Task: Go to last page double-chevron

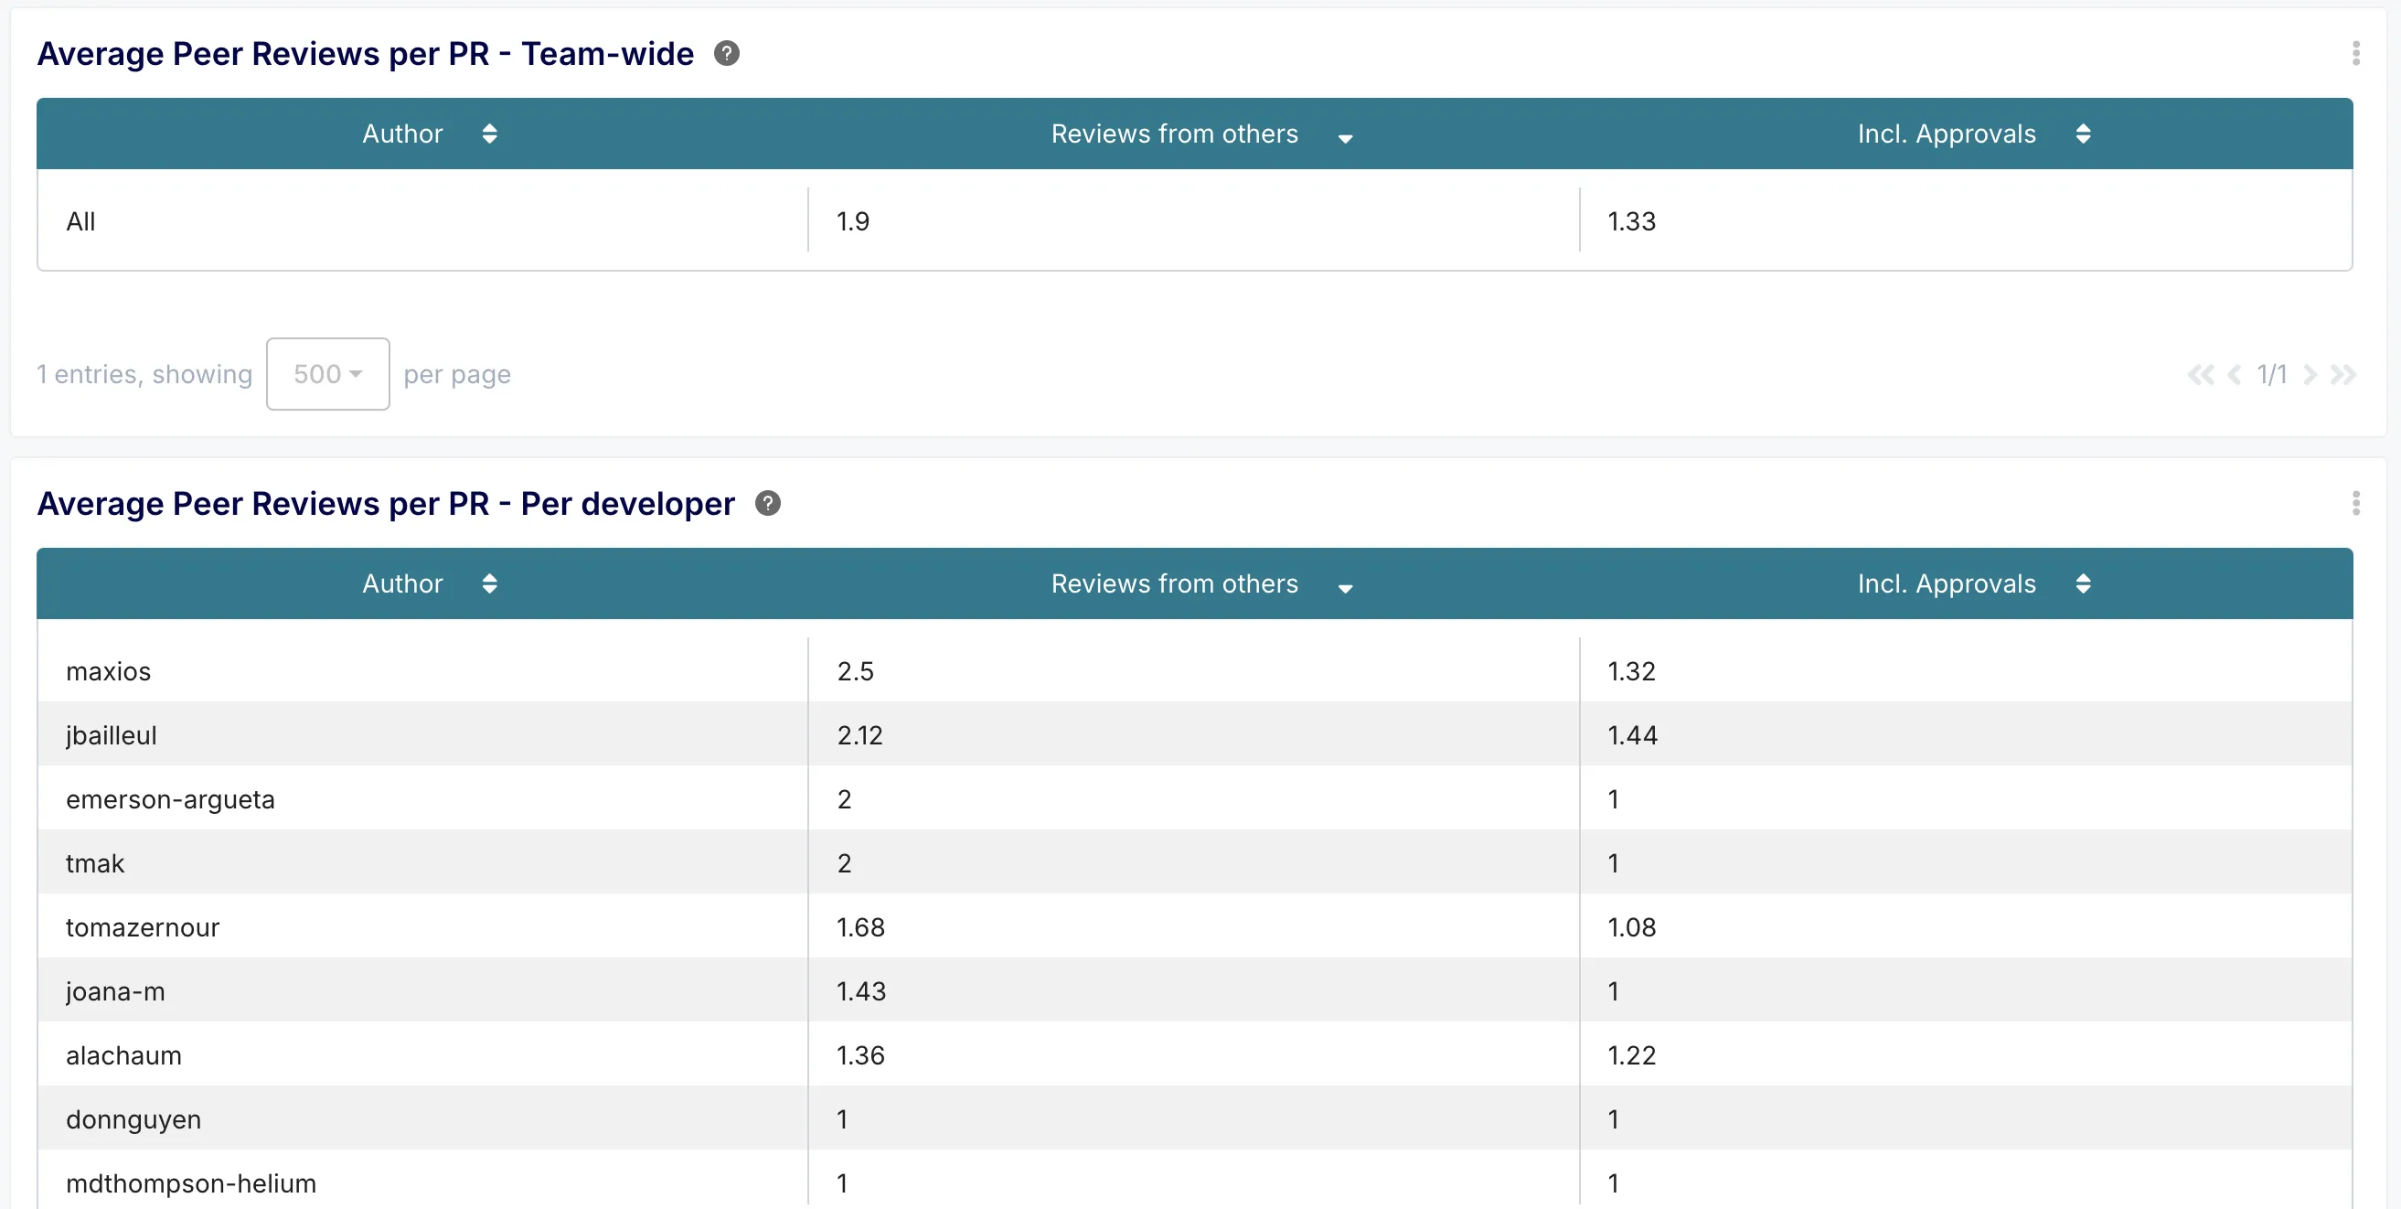Action: pyautogui.click(x=2342, y=375)
